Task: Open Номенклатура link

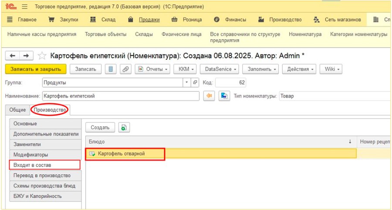Action: (x=305, y=34)
